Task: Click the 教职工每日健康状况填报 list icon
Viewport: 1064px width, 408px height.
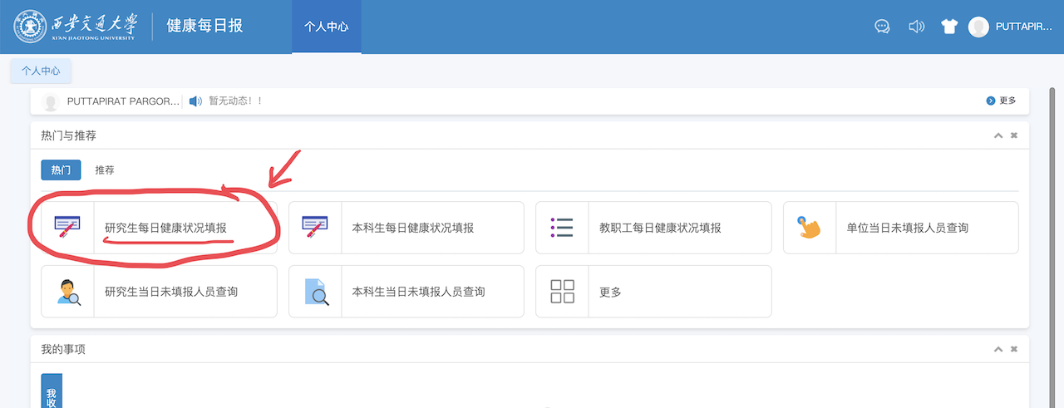Action: click(562, 227)
